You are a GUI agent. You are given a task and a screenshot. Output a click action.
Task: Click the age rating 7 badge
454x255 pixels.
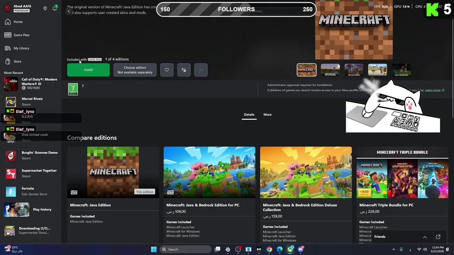(x=73, y=89)
